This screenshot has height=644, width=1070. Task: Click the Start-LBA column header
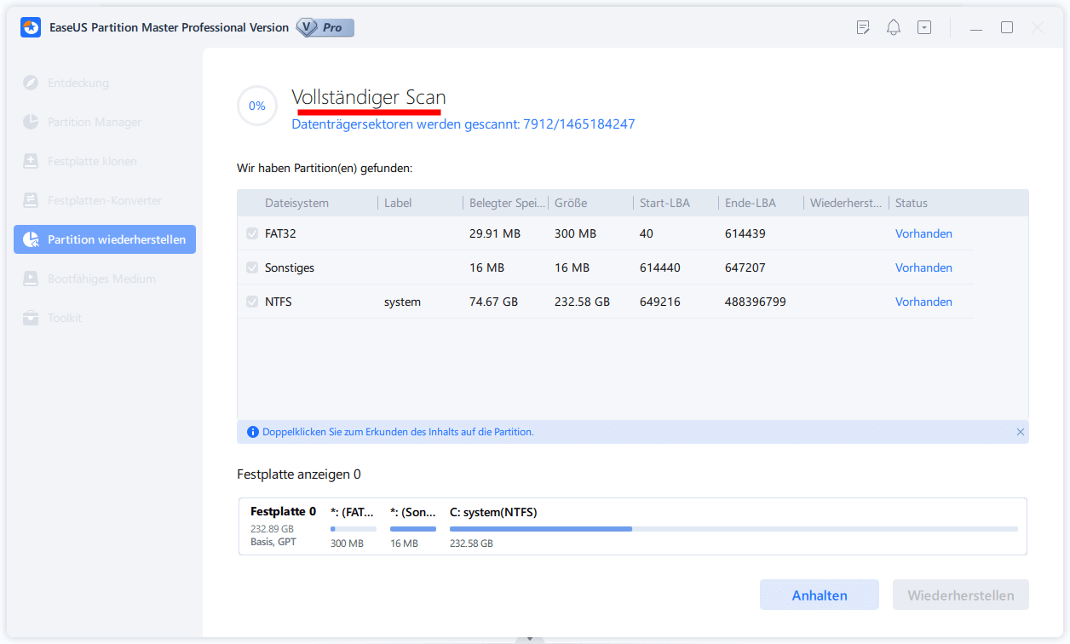tap(664, 203)
